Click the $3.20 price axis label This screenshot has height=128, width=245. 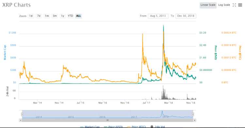tap(203, 33)
